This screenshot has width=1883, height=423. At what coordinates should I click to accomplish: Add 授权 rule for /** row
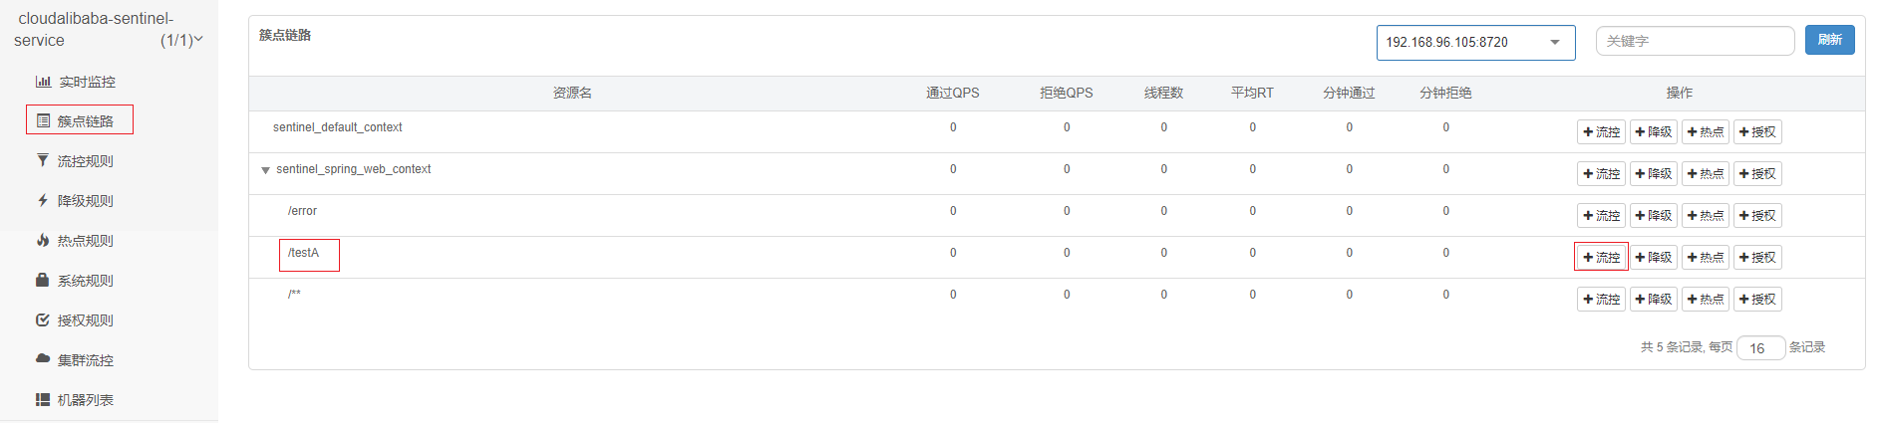1757,299
